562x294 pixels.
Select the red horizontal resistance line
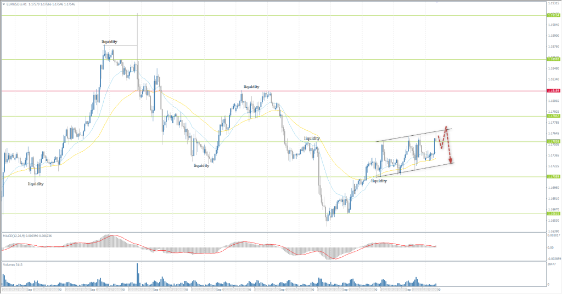(x=329, y=91)
